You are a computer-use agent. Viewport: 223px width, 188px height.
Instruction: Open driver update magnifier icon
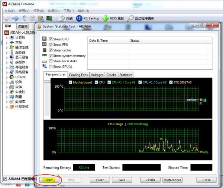130,18
